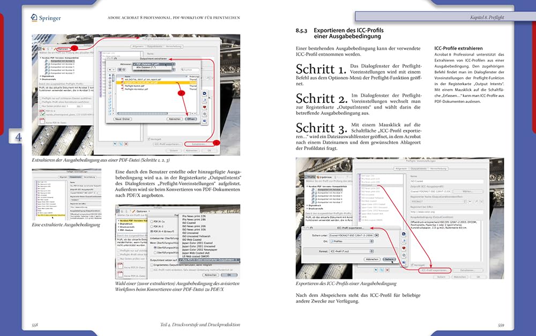Enable 'Preflight-Profil ohne Korrekturen ausführen' checkbox
The image size is (536, 336).
click(x=41, y=102)
